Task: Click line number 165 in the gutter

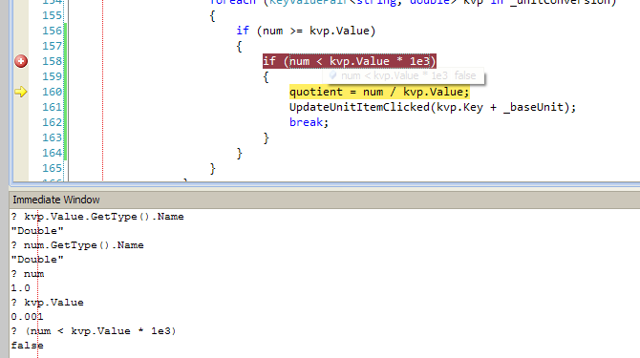Action: click(x=53, y=168)
